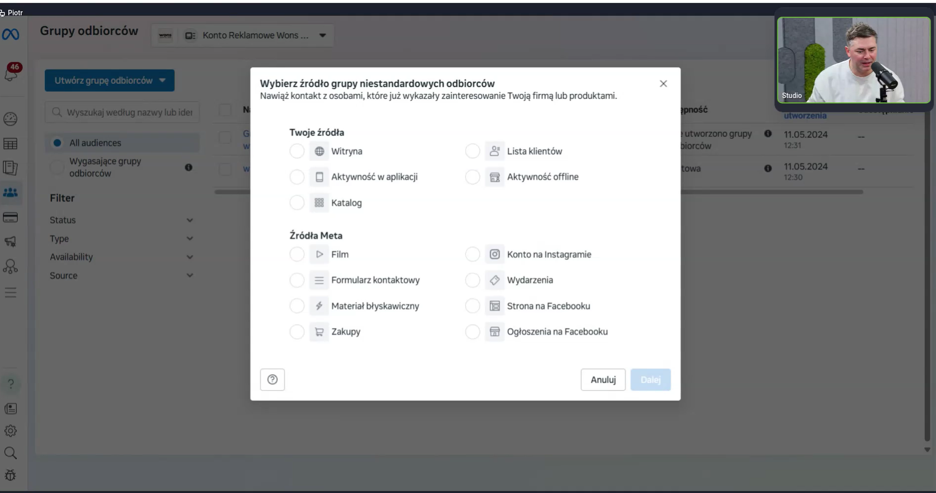Select the Konto na Instagramie option
The image size is (936, 493).
pos(472,255)
